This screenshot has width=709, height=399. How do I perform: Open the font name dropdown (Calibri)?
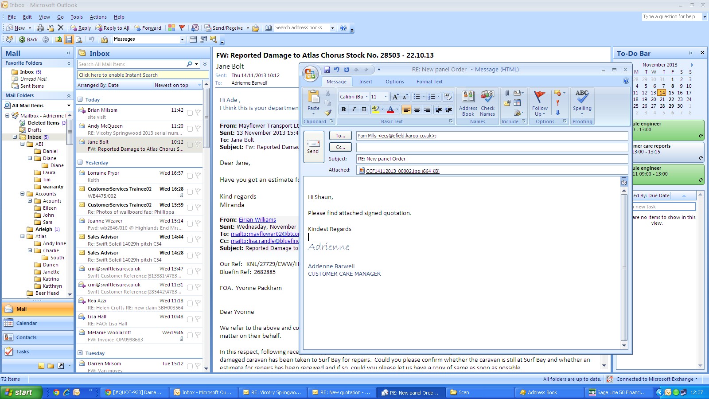367,97
